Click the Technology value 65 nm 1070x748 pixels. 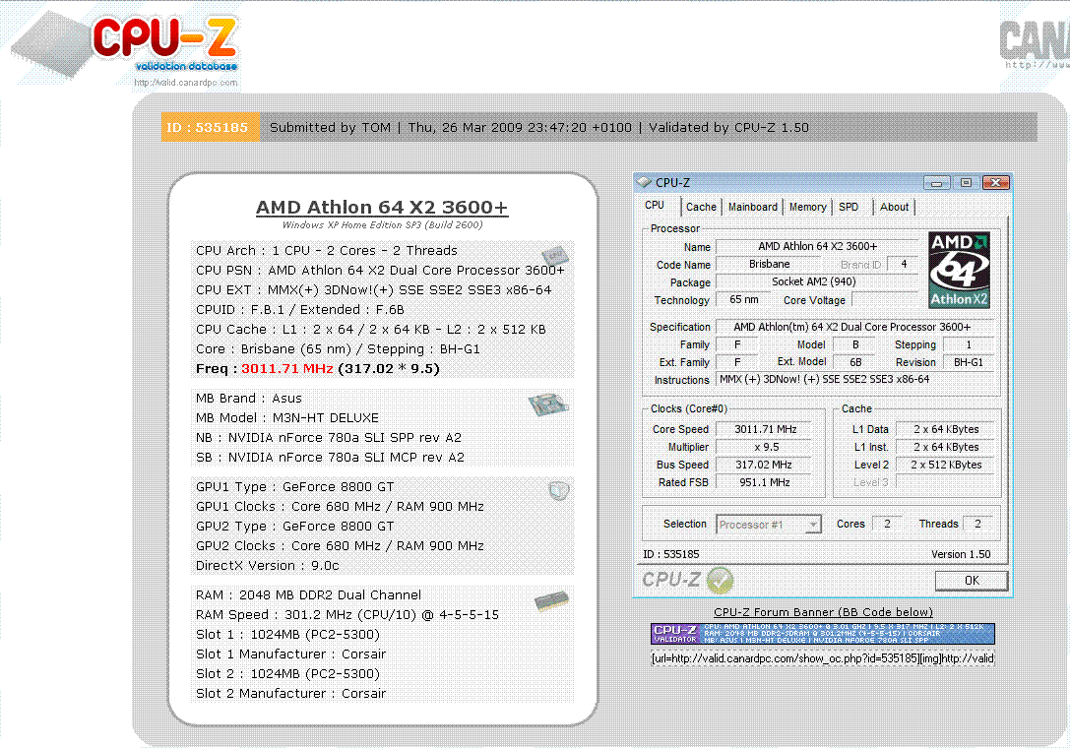point(744,299)
